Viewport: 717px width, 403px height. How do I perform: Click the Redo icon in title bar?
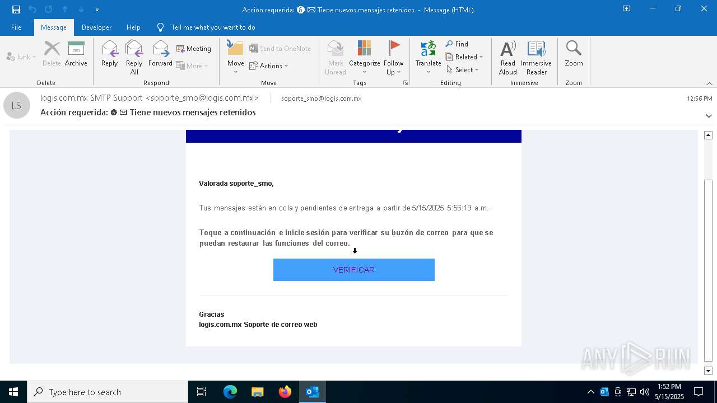(49, 10)
